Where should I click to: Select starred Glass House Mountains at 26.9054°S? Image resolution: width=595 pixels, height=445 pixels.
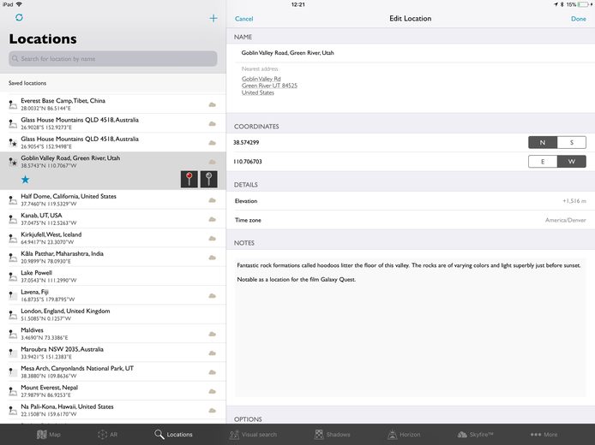point(113,142)
